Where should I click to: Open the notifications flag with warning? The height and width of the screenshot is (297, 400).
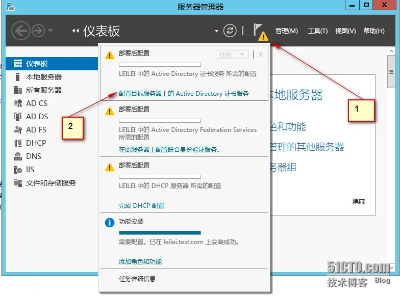(260, 32)
